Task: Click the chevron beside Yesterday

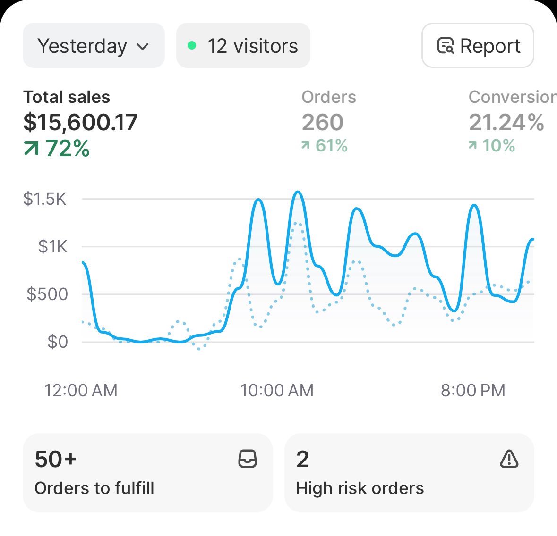Action: pyautogui.click(x=143, y=46)
